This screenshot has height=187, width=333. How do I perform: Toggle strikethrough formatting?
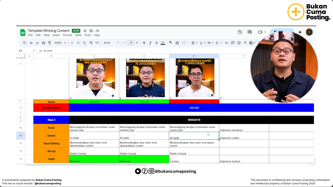pyautogui.click(x=156, y=43)
